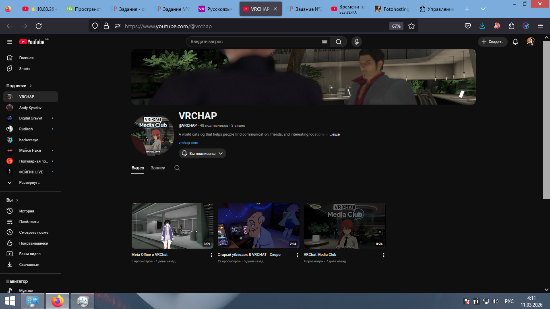Go to YouTube home via logo
Image resolution: width=550 pixels, height=309 pixels.
(x=32, y=42)
